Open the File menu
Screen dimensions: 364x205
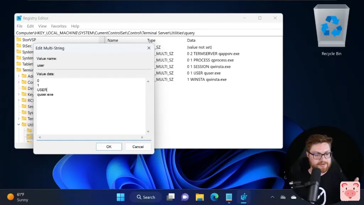(20, 26)
